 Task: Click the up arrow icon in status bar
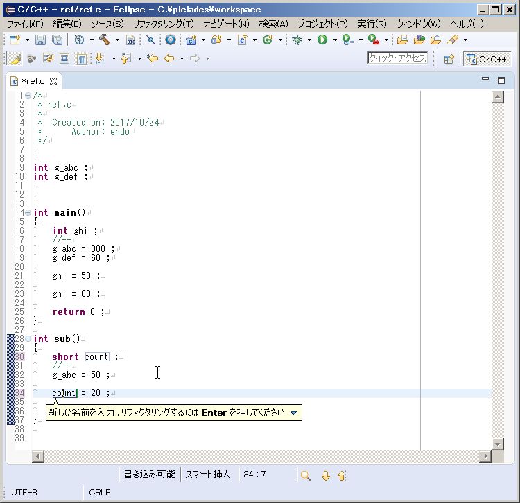click(342, 476)
